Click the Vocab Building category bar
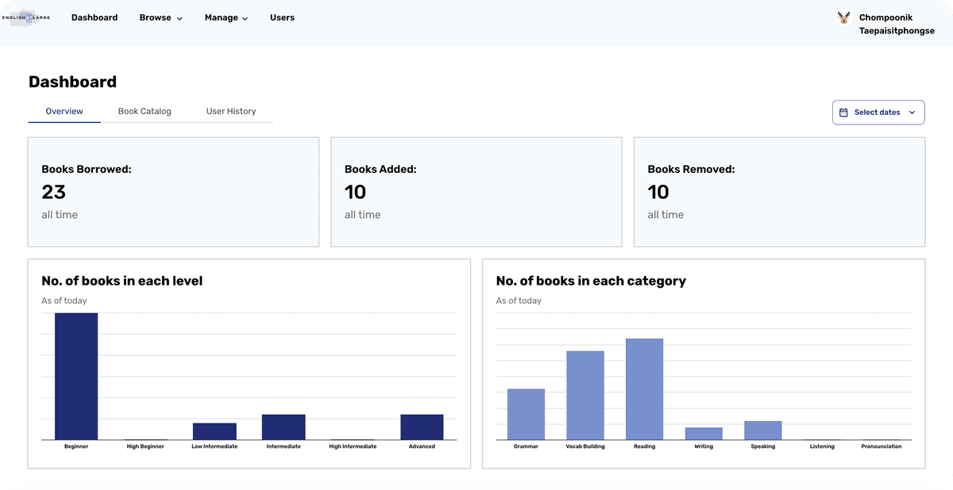 [585, 395]
